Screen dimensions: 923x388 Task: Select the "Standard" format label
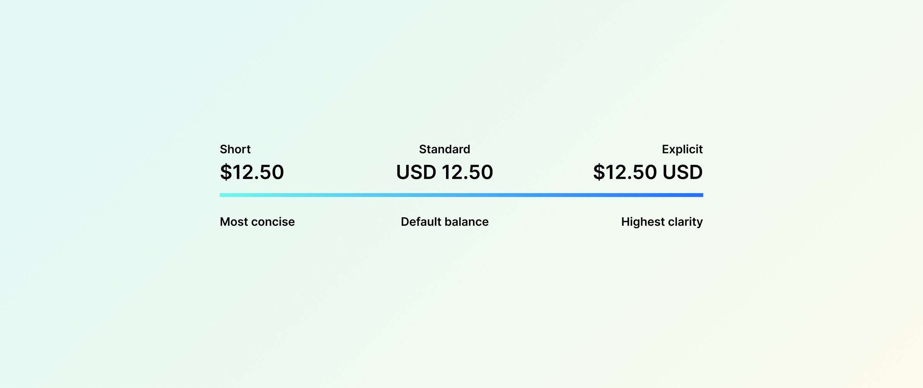(x=444, y=149)
